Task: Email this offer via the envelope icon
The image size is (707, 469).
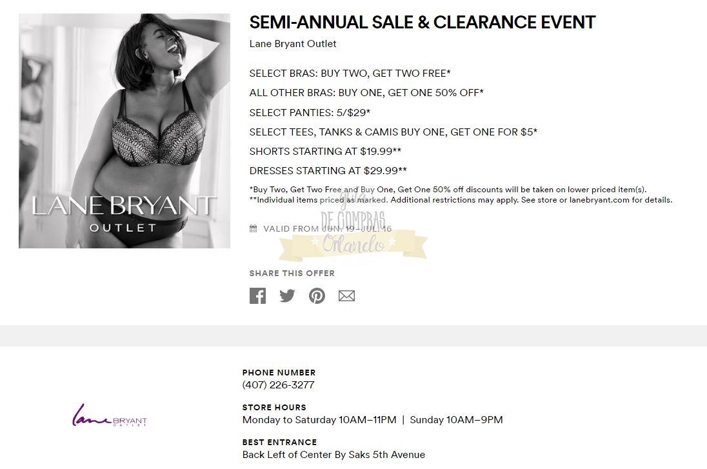Action: point(346,296)
